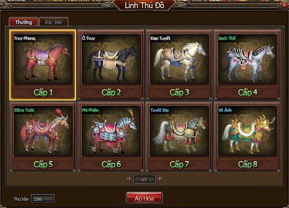Click the Cấp 4 level label
289x208 pixels.
(248, 92)
